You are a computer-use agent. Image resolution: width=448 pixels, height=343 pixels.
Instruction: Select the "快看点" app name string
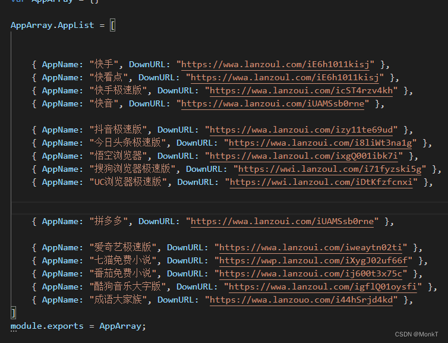[x=109, y=77]
